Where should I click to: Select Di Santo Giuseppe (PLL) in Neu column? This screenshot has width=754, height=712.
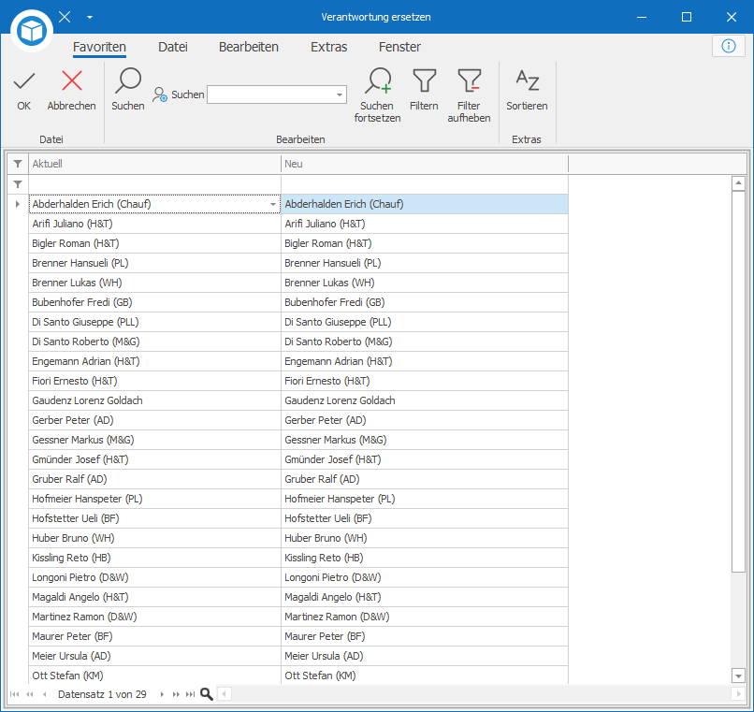[424, 322]
